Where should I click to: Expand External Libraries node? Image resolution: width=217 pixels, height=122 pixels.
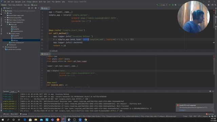pos(3,47)
